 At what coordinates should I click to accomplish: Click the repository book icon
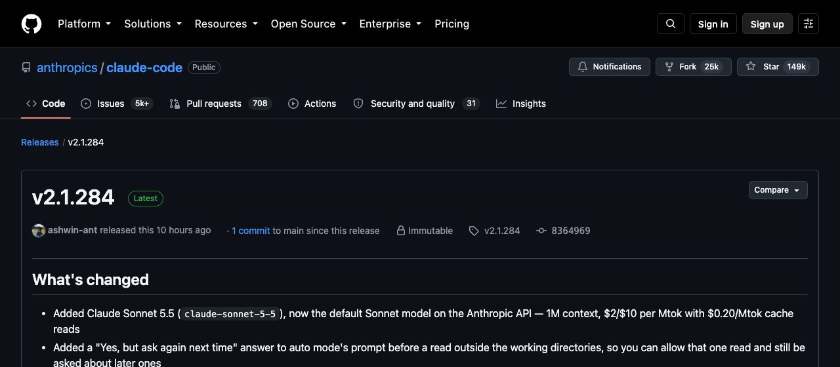(x=26, y=68)
